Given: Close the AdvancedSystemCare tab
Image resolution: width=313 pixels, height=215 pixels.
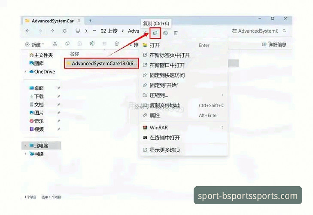Looking at the screenshot, I should [79, 21].
